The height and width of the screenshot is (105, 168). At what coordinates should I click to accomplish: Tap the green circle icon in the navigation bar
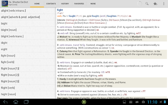point(84,102)
